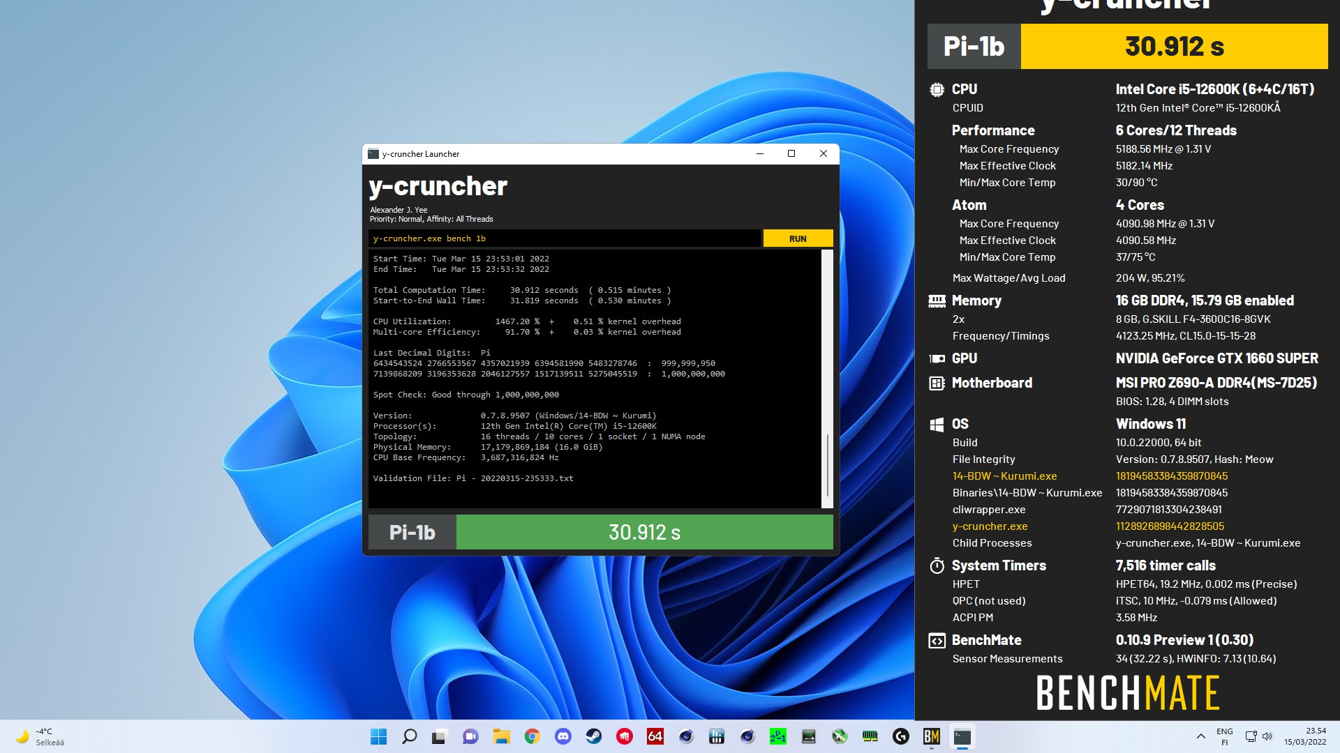This screenshot has height=753, width=1340.
Task: Show hidden system tray icons chevron
Action: [x=1200, y=736]
